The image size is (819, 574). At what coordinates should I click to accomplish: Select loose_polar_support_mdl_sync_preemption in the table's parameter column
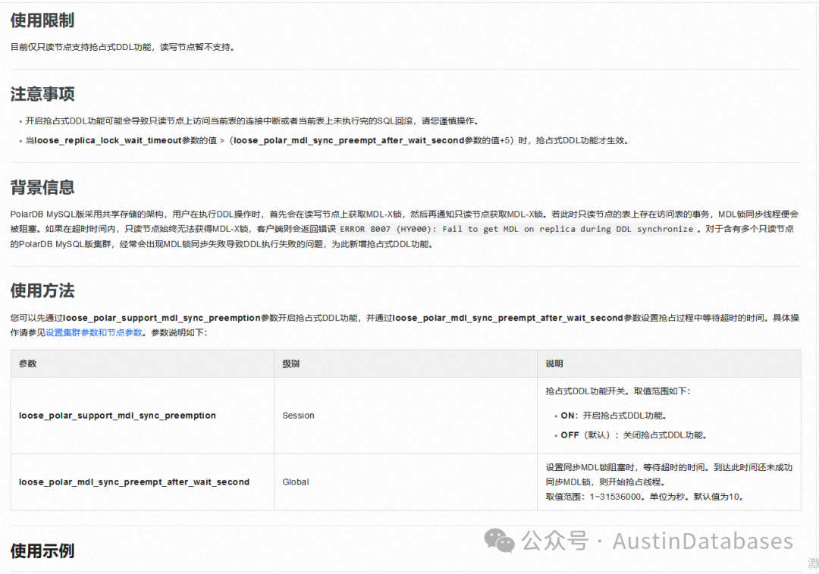118,416
